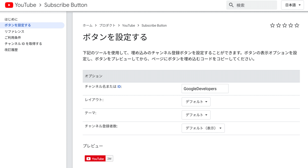Viewport: 308px width, 168px height.
Task: Rate the page four stars
Action: click(x=291, y=25)
